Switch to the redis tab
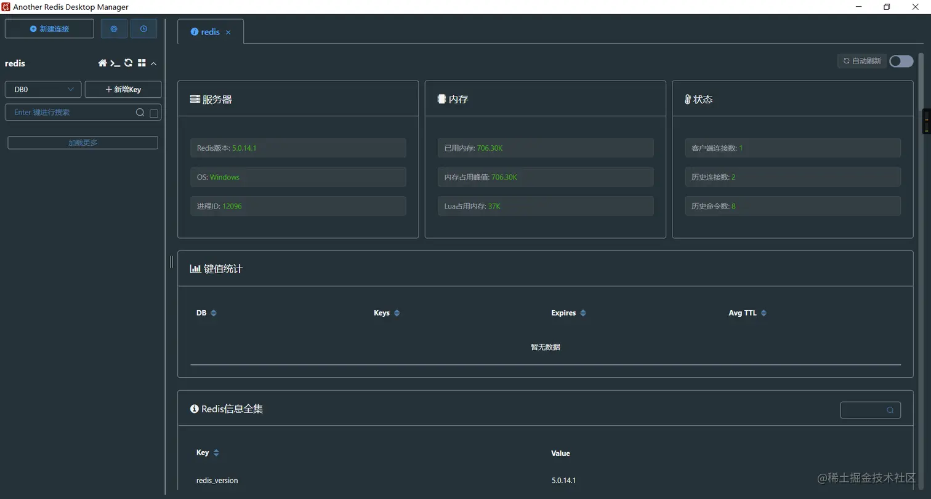Viewport: 931px width, 499px height. pyautogui.click(x=211, y=32)
